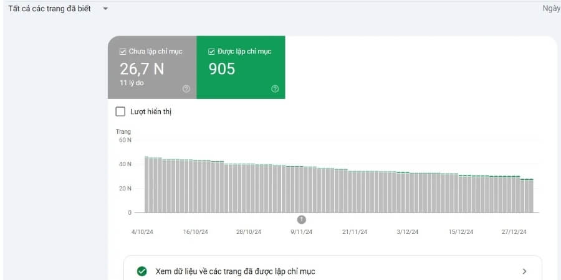Click help icon on 'Chưa lập chỉ mục' card

[x=186, y=89]
